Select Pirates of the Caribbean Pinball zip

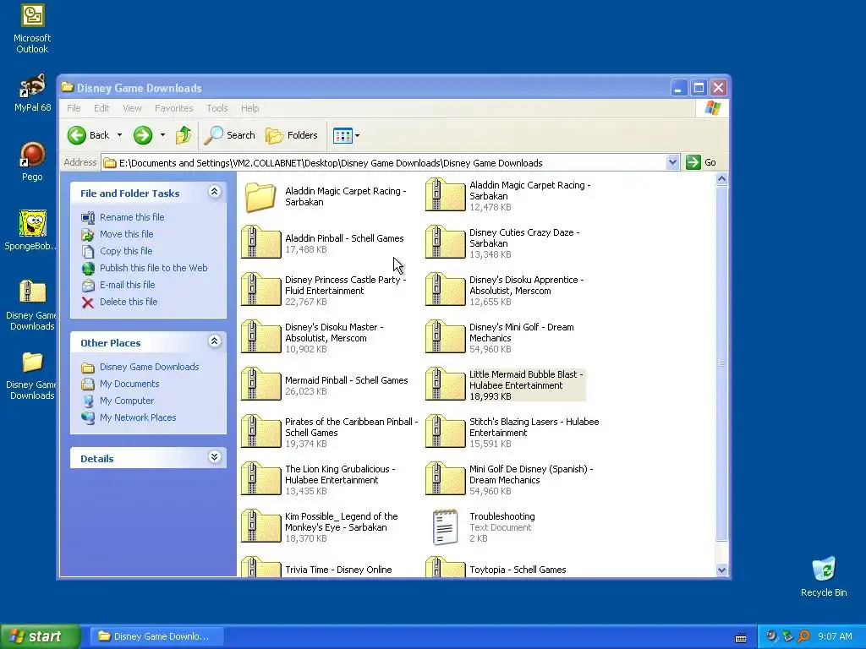point(260,431)
